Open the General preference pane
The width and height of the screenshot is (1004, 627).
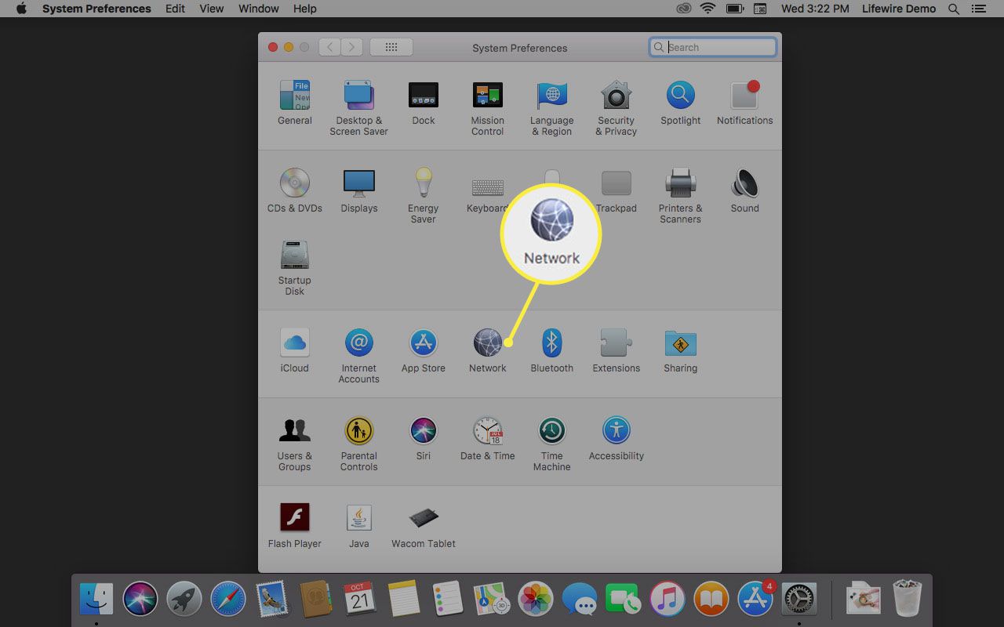(x=295, y=103)
